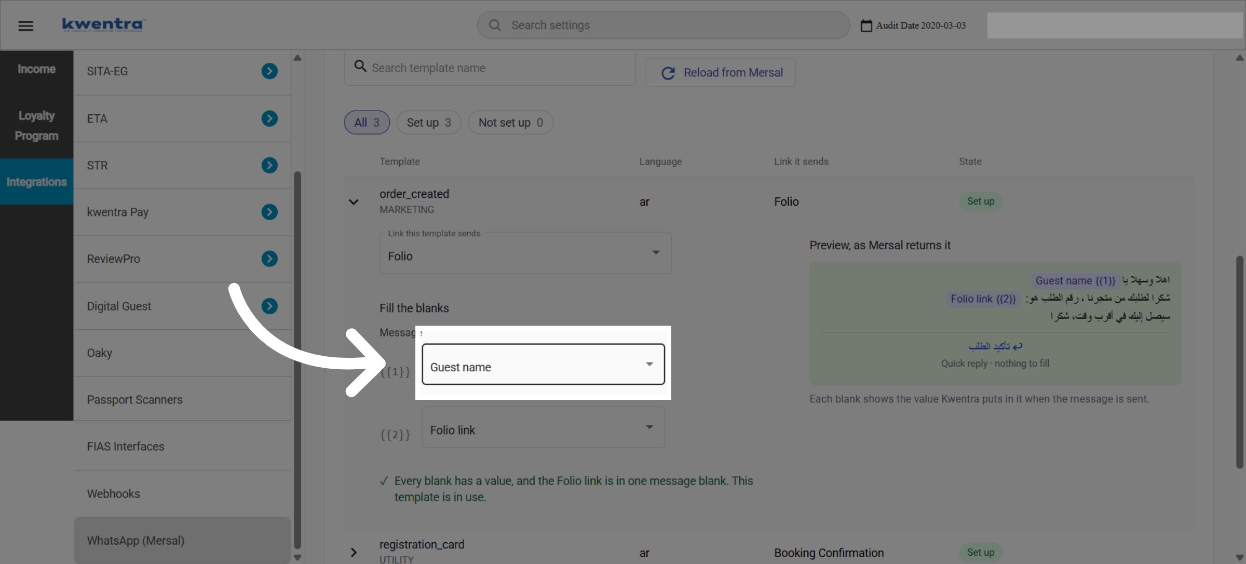Focus the Search template name field

(x=490, y=68)
